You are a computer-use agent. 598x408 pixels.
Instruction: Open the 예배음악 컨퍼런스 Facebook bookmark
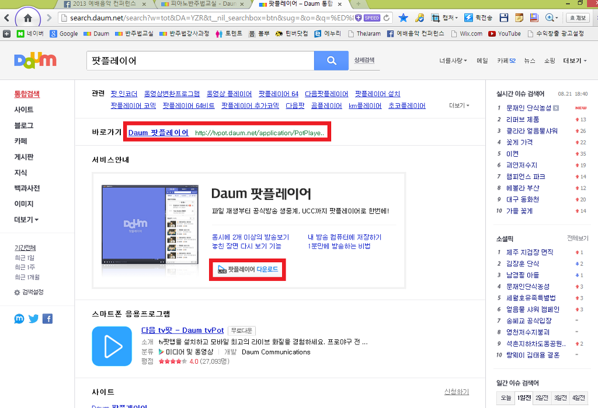click(416, 33)
